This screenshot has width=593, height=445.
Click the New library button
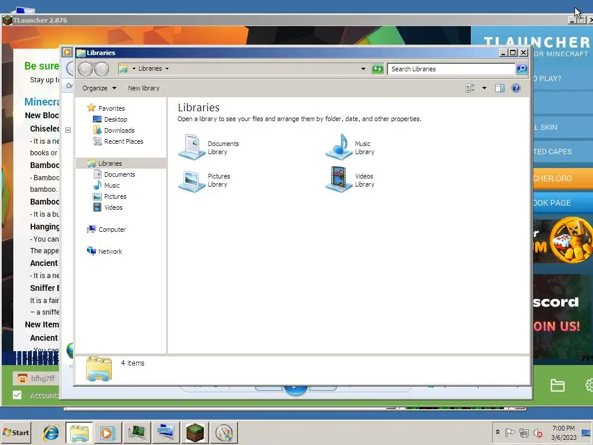tap(144, 88)
